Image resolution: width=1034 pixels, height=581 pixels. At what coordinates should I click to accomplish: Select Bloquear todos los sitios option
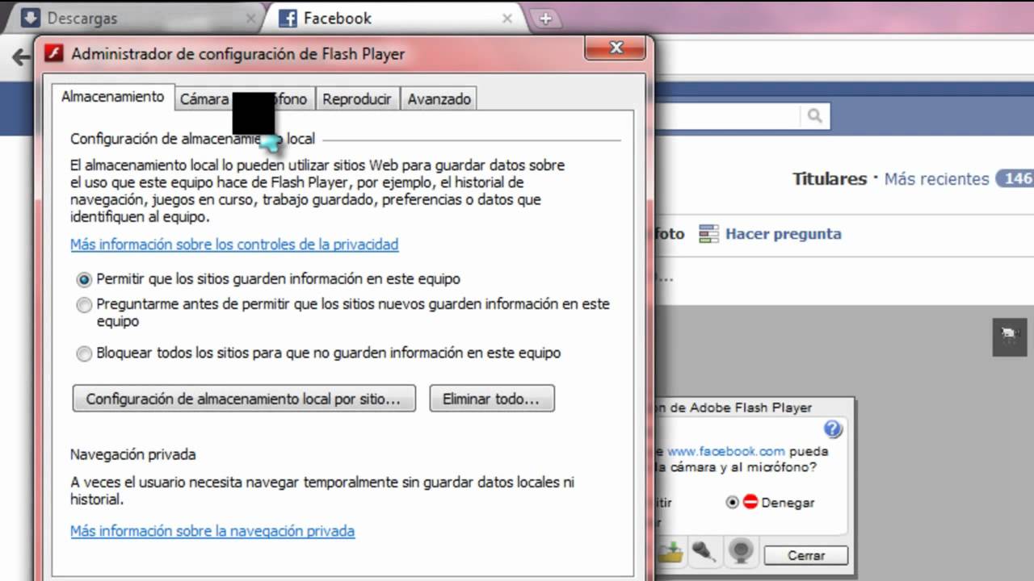coord(84,353)
